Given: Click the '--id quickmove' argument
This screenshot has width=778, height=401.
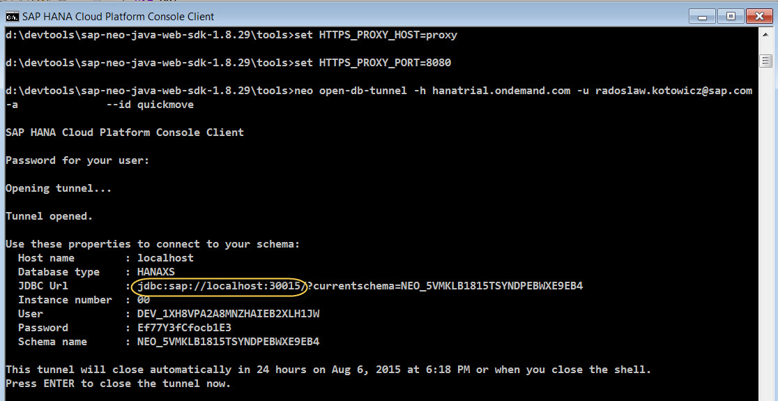Looking at the screenshot, I should (x=151, y=105).
